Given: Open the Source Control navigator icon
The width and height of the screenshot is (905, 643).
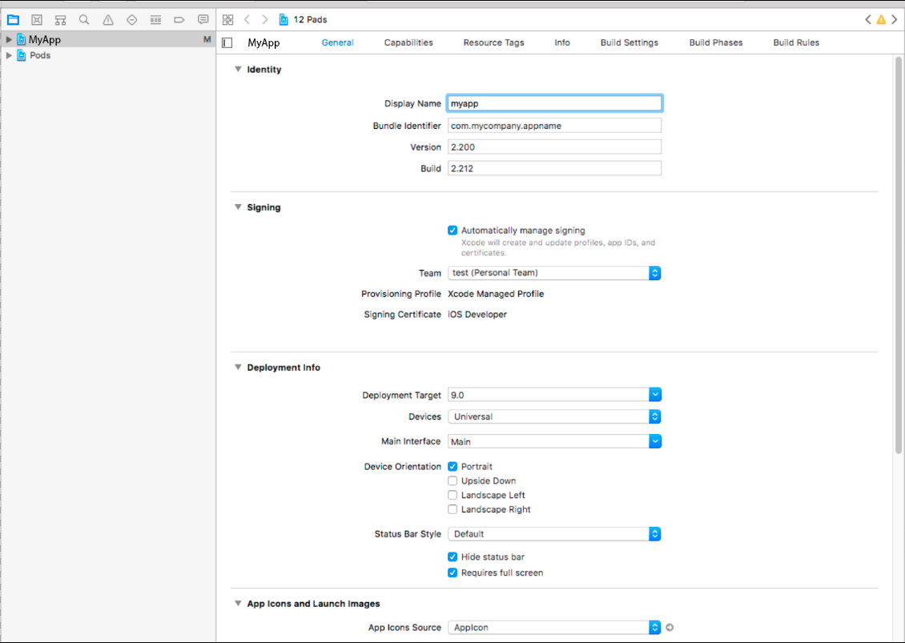Looking at the screenshot, I should (x=36, y=19).
